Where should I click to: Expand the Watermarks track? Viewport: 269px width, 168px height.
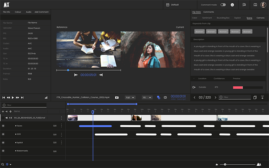point(16,151)
